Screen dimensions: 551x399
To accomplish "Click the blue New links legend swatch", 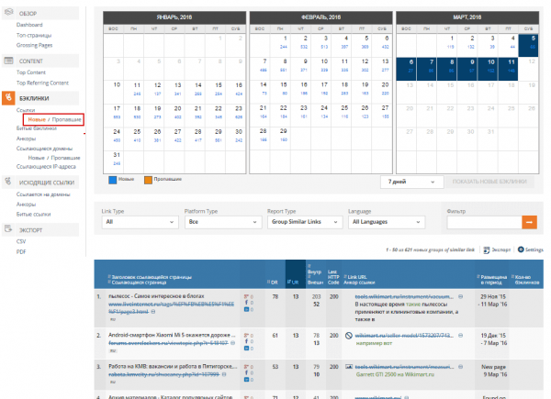I will coord(112,180).
